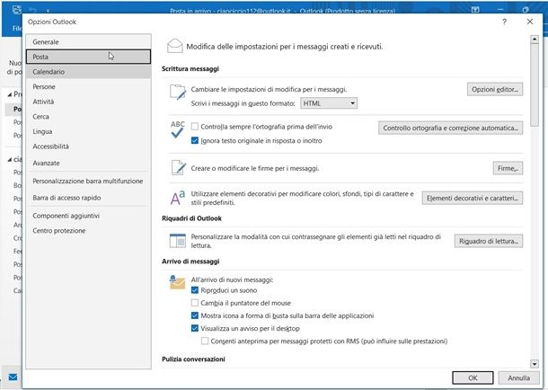Open Avanzate options category
548x390 pixels.
point(88,163)
